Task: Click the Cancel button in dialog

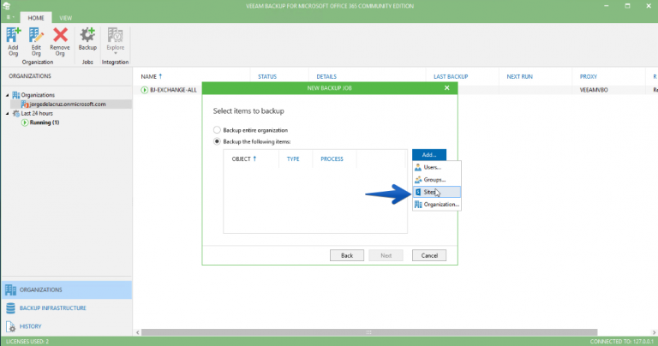Action: [x=429, y=255]
